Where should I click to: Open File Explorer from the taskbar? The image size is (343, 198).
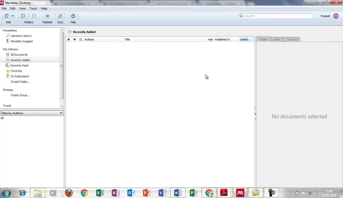tap(38, 193)
